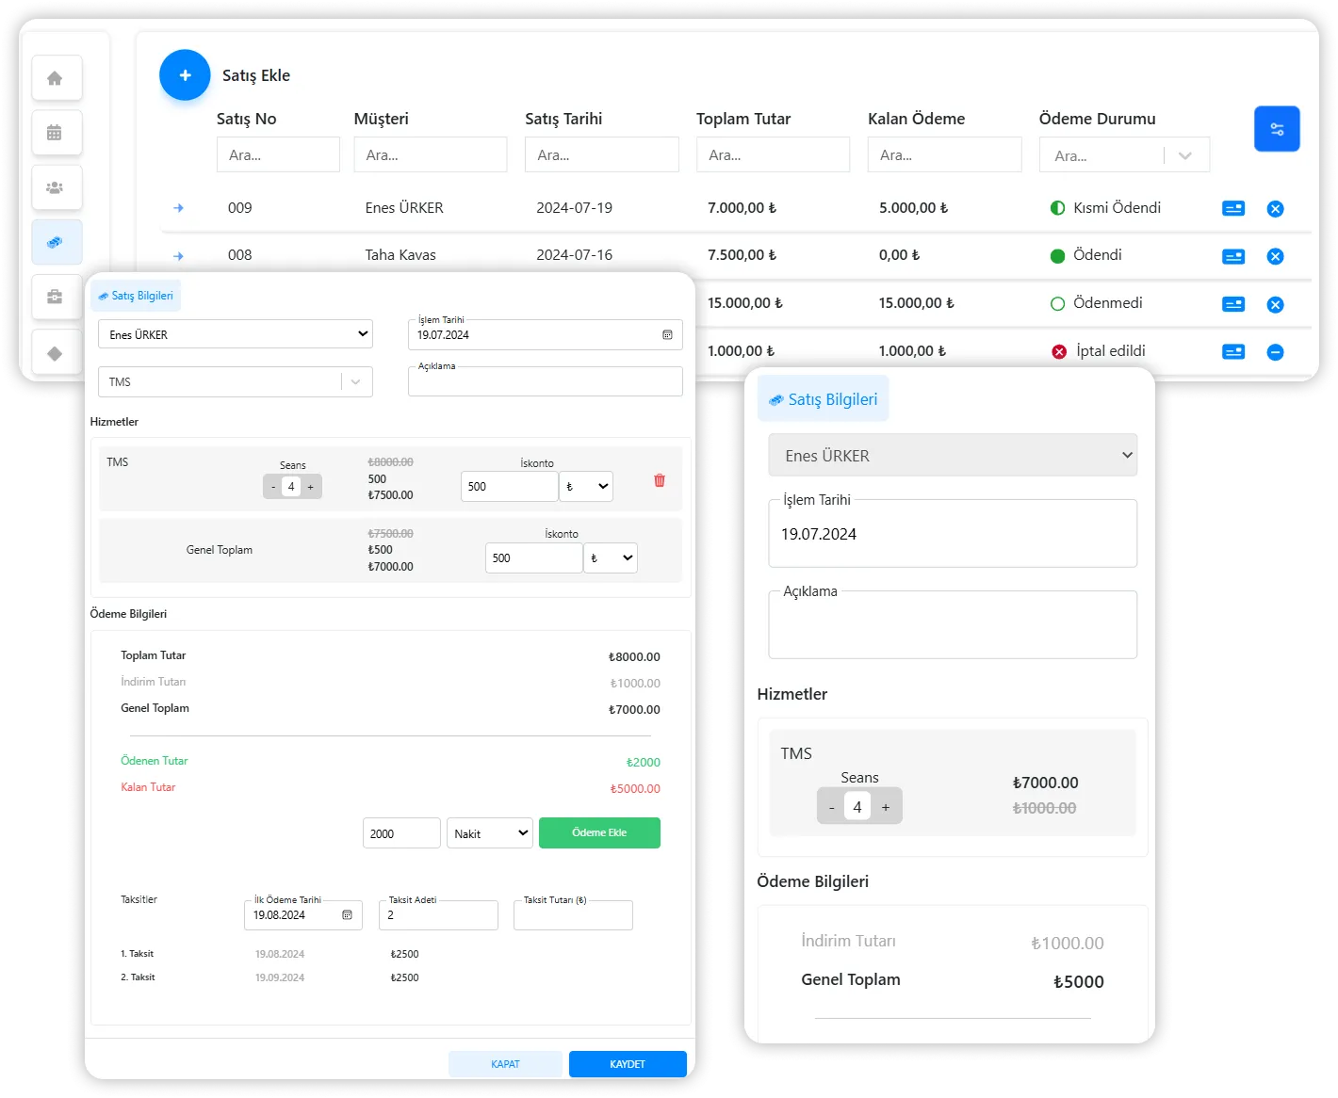
Task: Click the blue plus Satış Ekle button
Action: point(185,75)
